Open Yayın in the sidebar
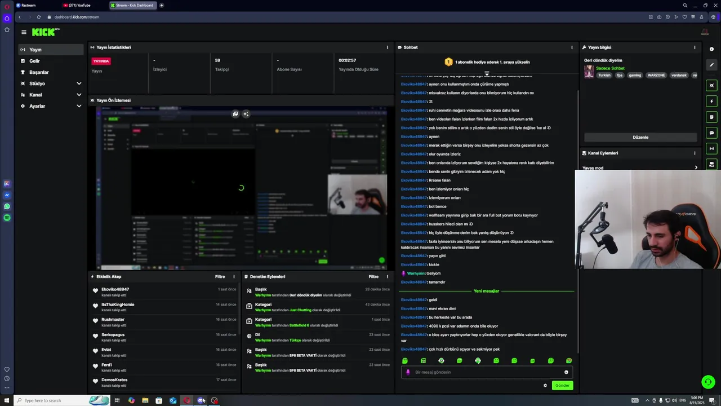Viewport: 721px width, 406px height. pyautogui.click(x=51, y=50)
